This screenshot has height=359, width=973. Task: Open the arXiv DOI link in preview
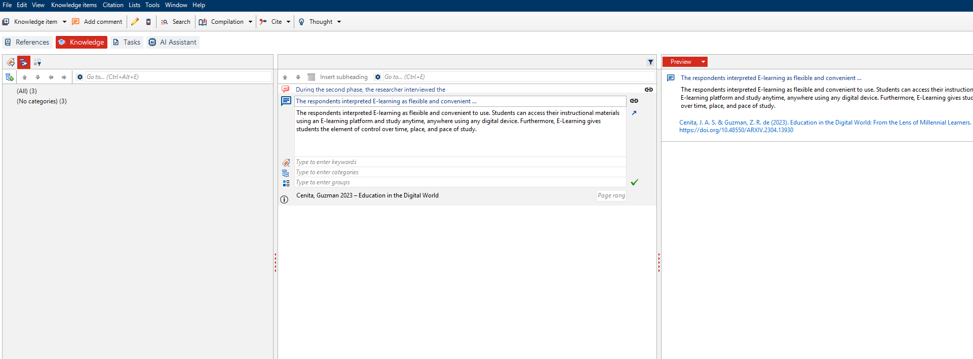tap(736, 130)
